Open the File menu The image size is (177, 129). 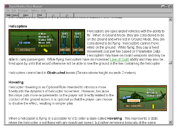(8, 11)
